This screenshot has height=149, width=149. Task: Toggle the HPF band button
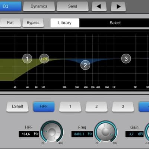coord(44,107)
